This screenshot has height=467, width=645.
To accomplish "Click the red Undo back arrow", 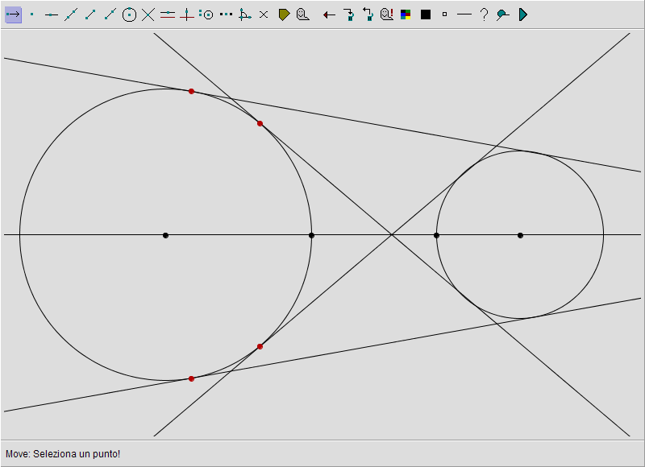I will click(x=329, y=14).
